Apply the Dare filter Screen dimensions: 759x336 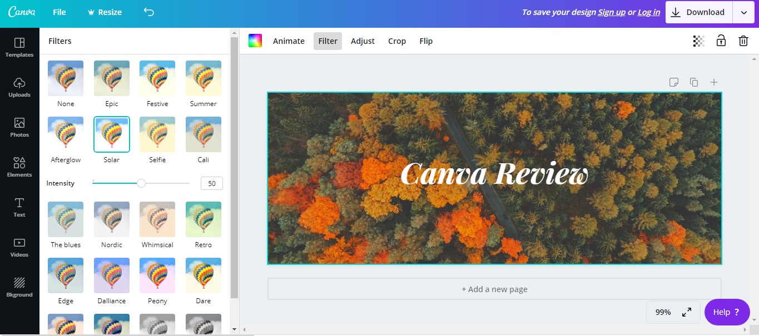tap(204, 275)
